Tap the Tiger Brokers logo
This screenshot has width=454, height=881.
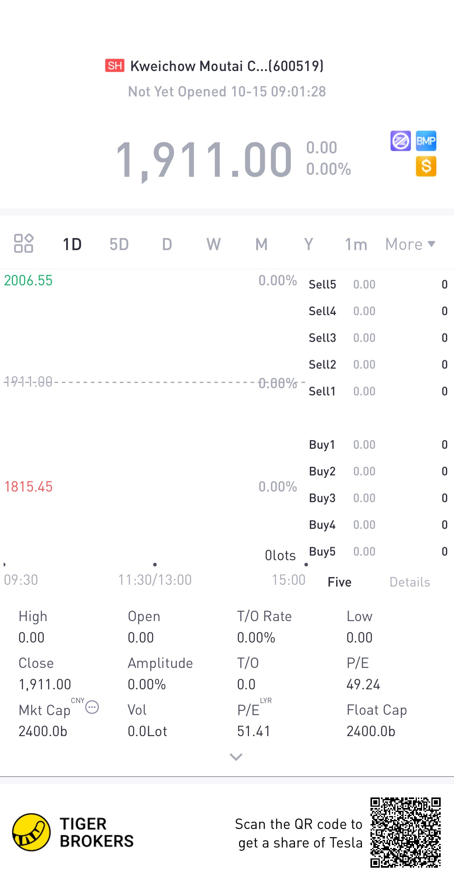(x=73, y=832)
